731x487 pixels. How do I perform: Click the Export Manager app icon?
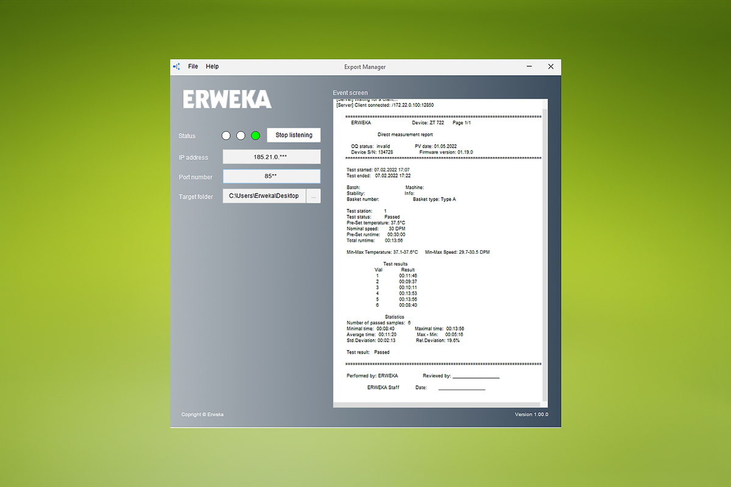pos(177,66)
